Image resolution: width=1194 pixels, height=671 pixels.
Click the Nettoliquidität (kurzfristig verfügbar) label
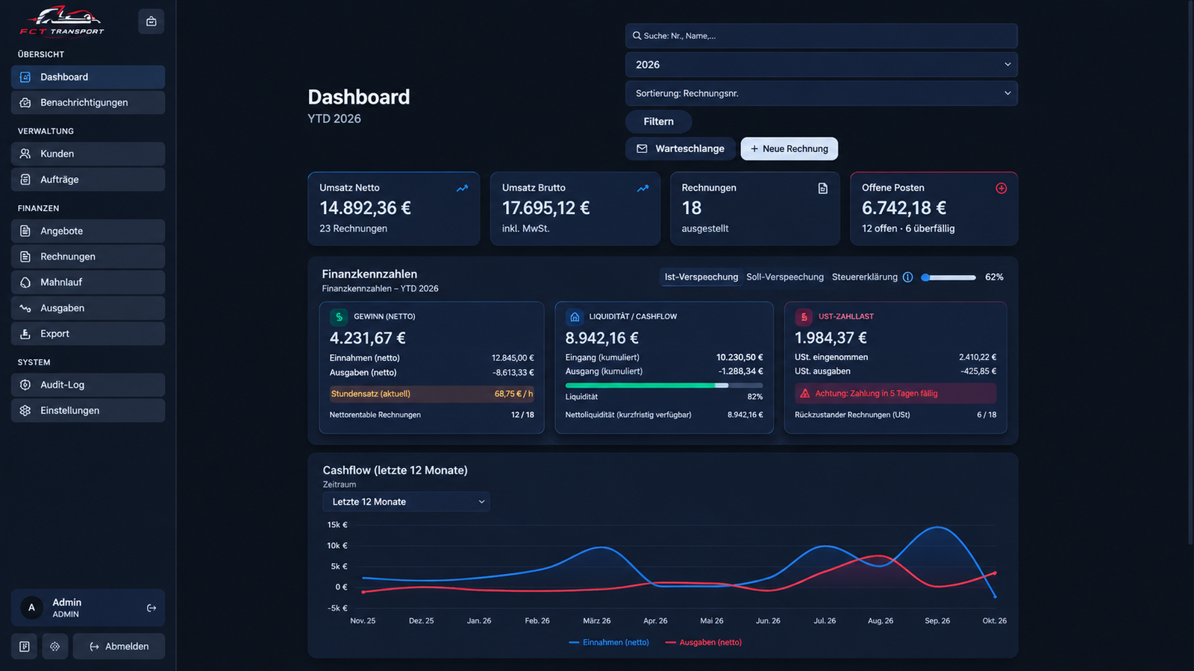pyautogui.click(x=628, y=415)
